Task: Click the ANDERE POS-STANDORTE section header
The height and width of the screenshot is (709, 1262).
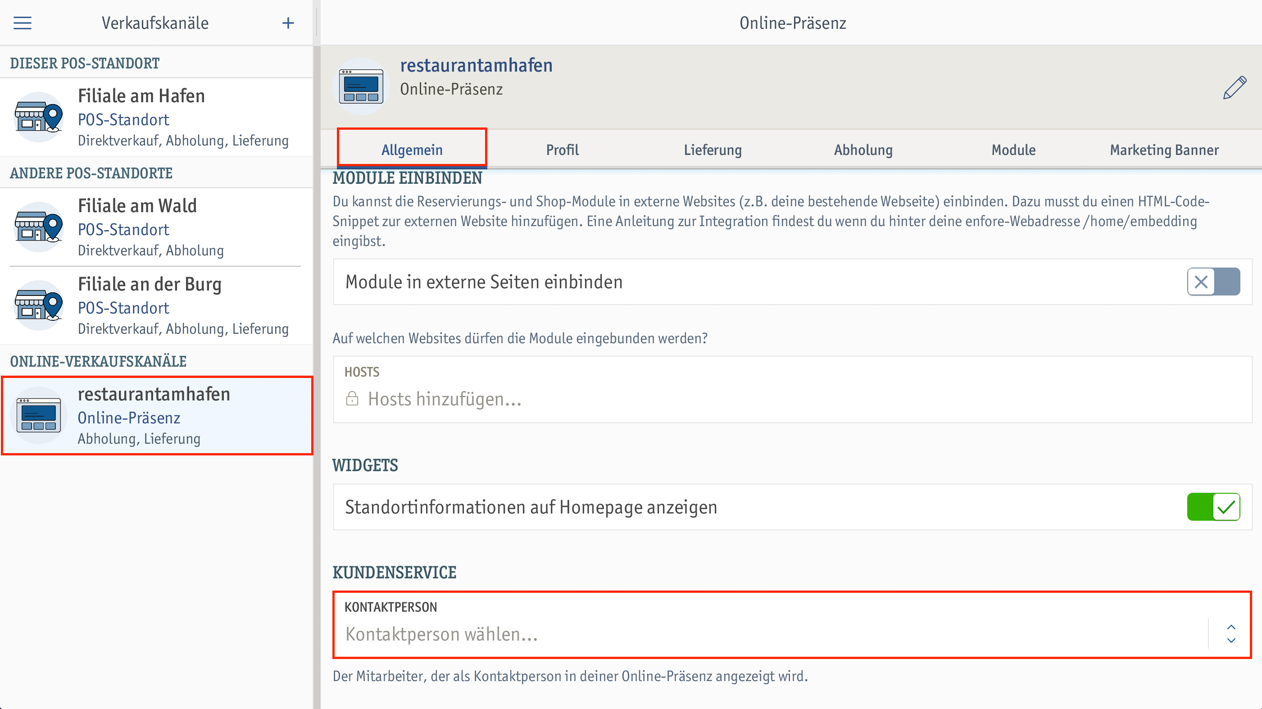Action: coord(91,173)
